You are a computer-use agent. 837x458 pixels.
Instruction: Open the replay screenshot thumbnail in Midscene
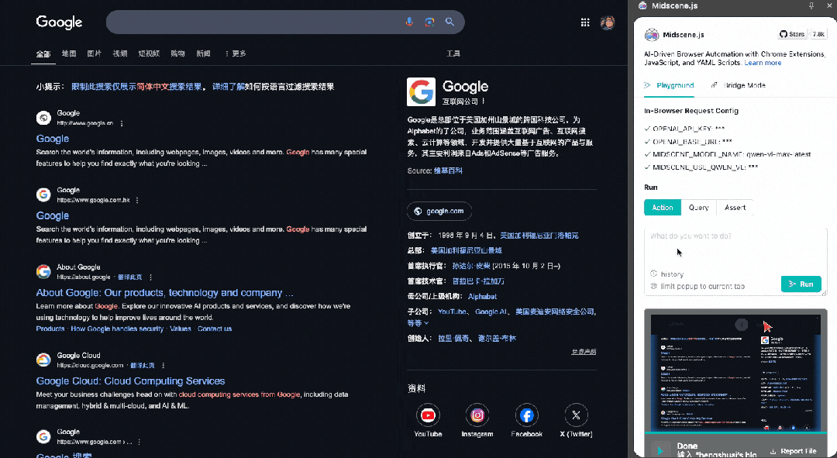pyautogui.click(x=735, y=372)
